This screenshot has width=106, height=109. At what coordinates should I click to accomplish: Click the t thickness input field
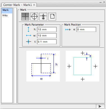pos(47,42)
